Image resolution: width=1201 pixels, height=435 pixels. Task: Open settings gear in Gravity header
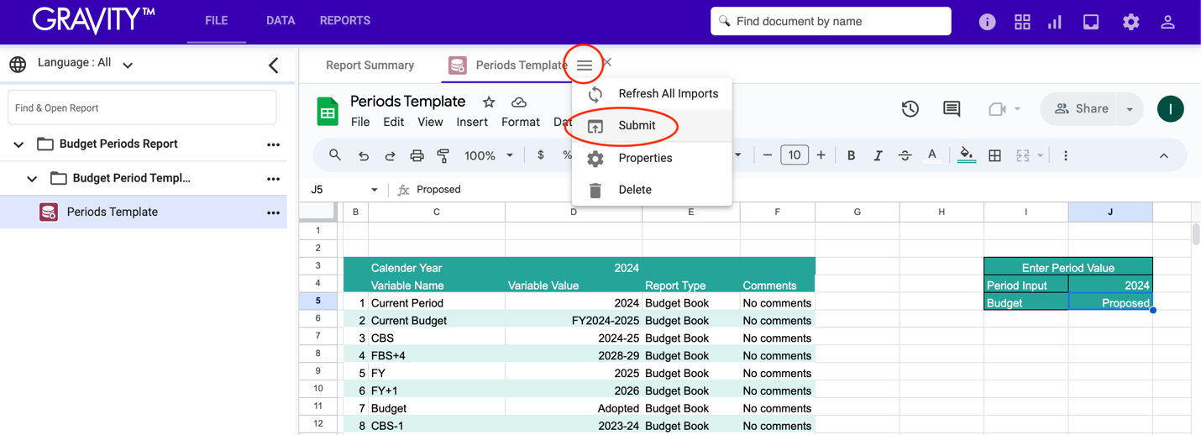pos(1131,22)
